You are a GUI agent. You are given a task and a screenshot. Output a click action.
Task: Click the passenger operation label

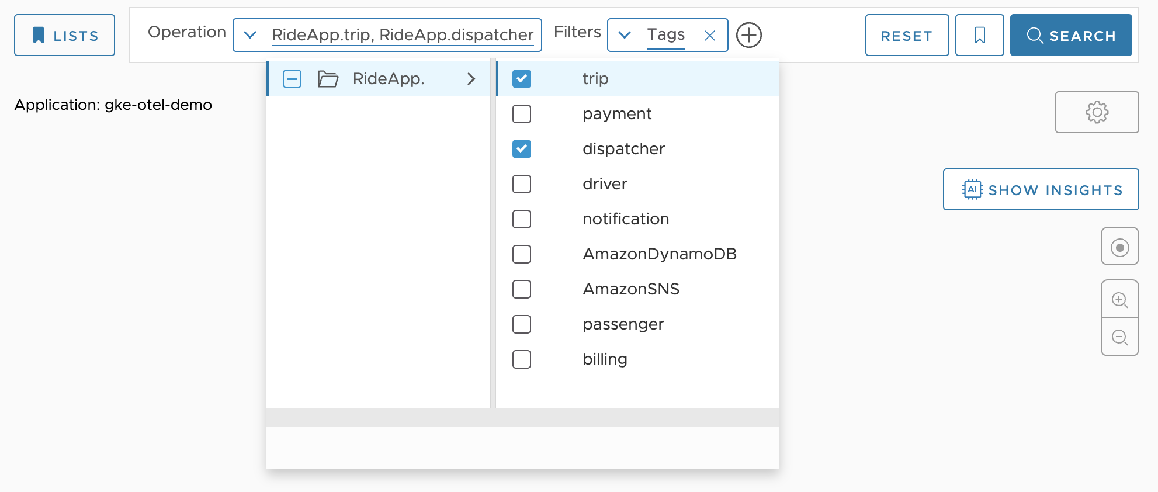[x=623, y=324]
